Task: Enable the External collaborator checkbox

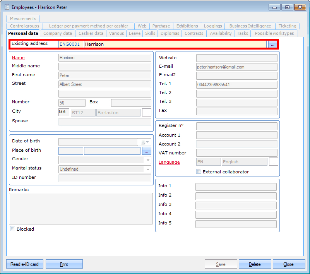Action: click(x=199, y=171)
